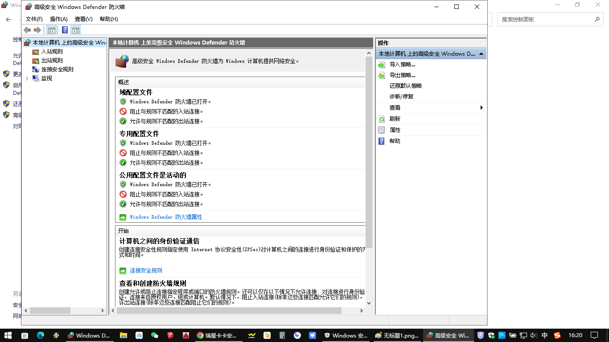Click the blue question mark Help toolbar icon
This screenshot has height=342, width=609.
pos(65,30)
